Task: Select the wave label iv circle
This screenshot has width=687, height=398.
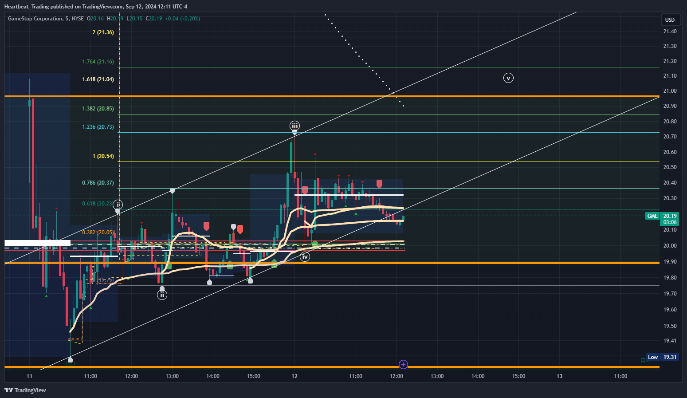Action: click(305, 257)
